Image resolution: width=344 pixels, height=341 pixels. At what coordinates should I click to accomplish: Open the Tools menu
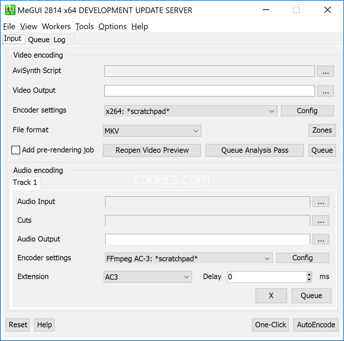84,26
